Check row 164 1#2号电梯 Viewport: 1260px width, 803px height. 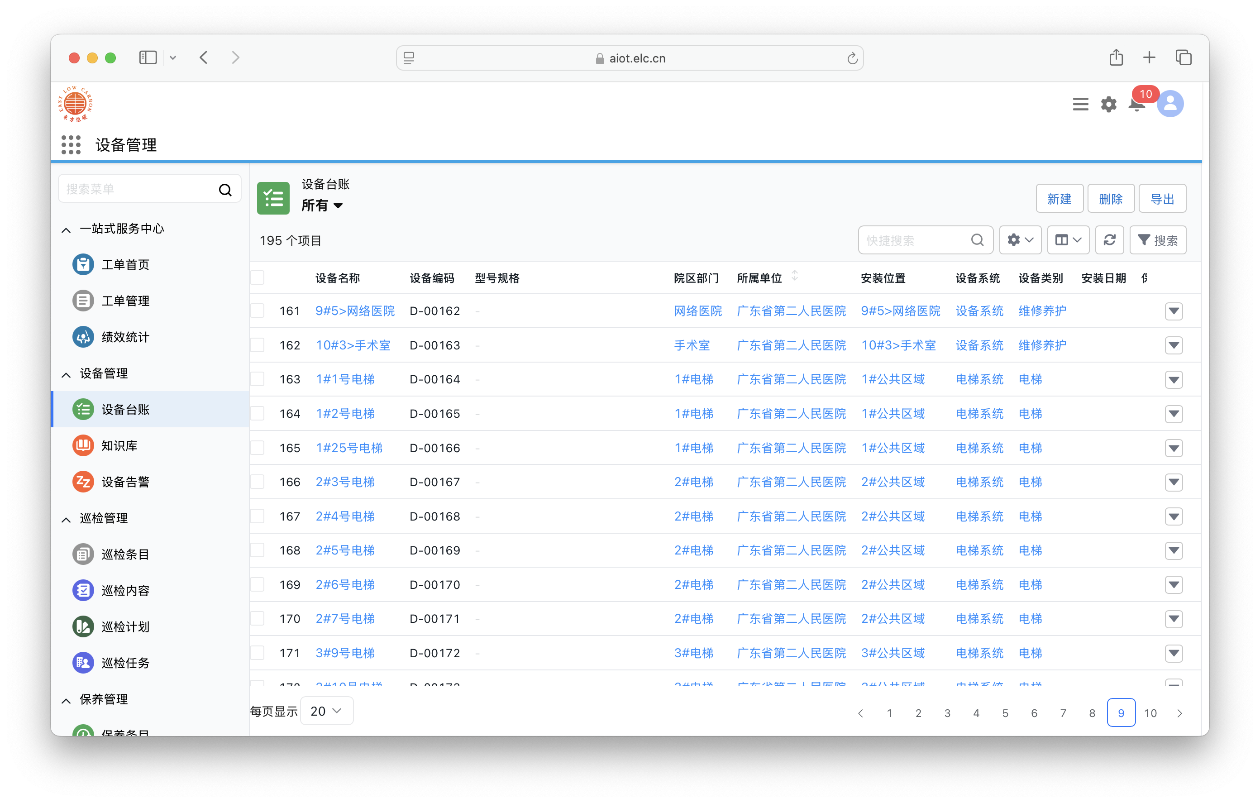[x=258, y=414]
